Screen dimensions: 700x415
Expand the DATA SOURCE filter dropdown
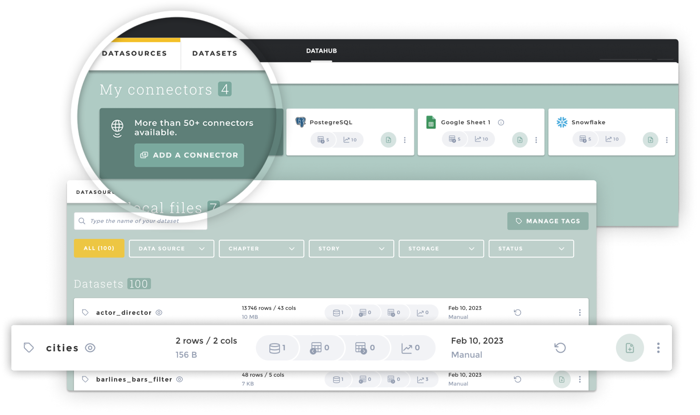pos(171,248)
